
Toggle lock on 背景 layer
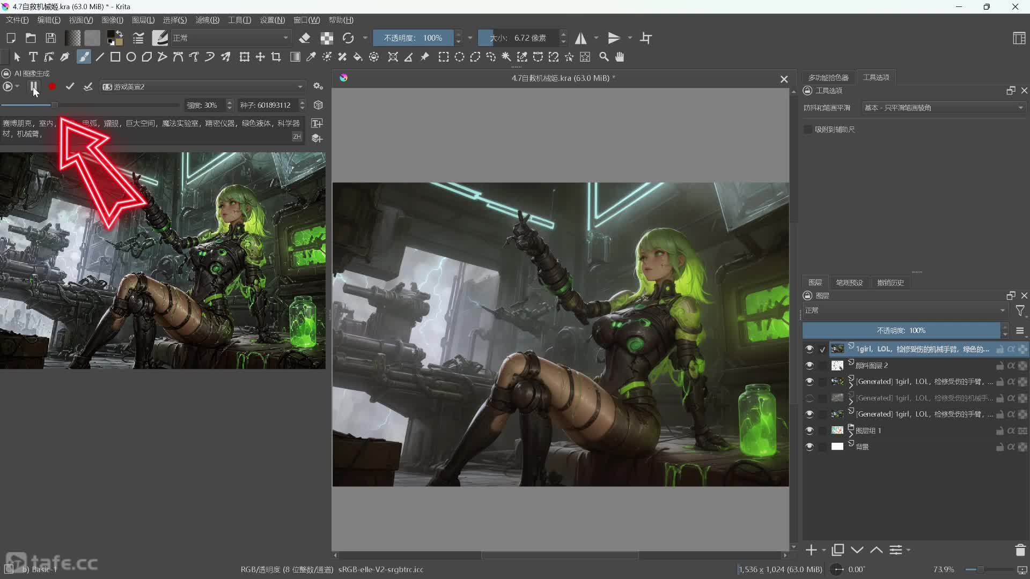(1000, 447)
